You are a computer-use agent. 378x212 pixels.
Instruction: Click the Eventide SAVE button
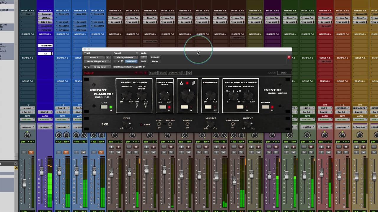pyautogui.click(x=163, y=73)
